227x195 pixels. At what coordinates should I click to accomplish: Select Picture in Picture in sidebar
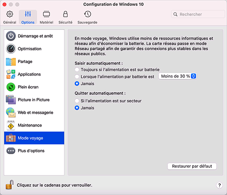pos(34,100)
